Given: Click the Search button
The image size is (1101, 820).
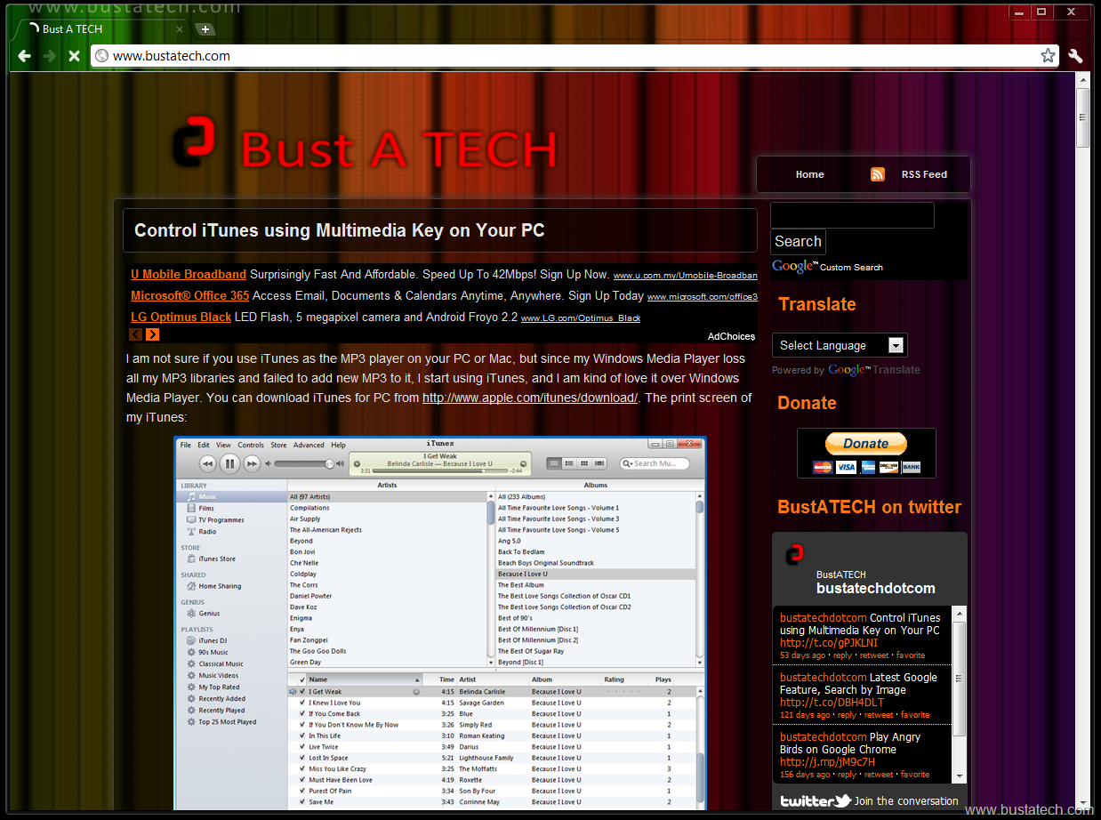Looking at the screenshot, I should pyautogui.click(x=798, y=242).
